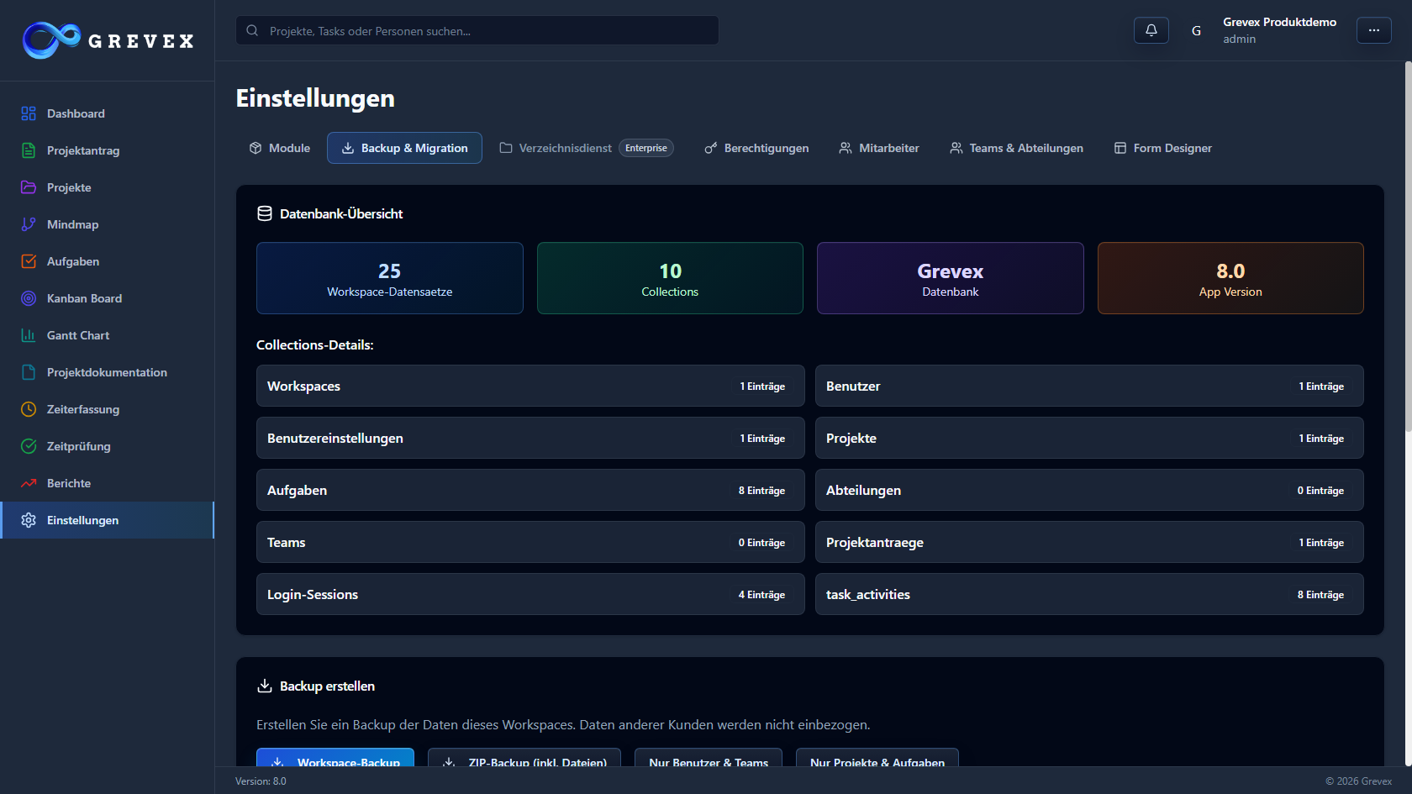Click the Kanban Board target icon
Screen dimensions: 1412x794
click(29, 298)
